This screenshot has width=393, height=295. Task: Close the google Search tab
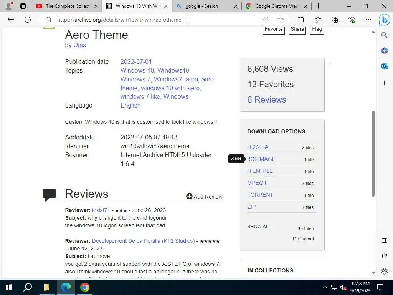(x=236, y=6)
